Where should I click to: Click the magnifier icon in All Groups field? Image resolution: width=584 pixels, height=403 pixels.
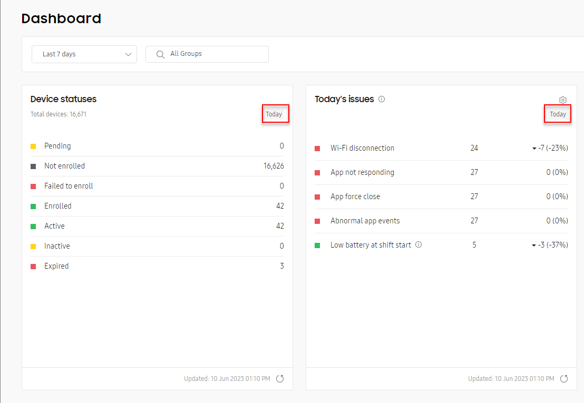coord(160,54)
